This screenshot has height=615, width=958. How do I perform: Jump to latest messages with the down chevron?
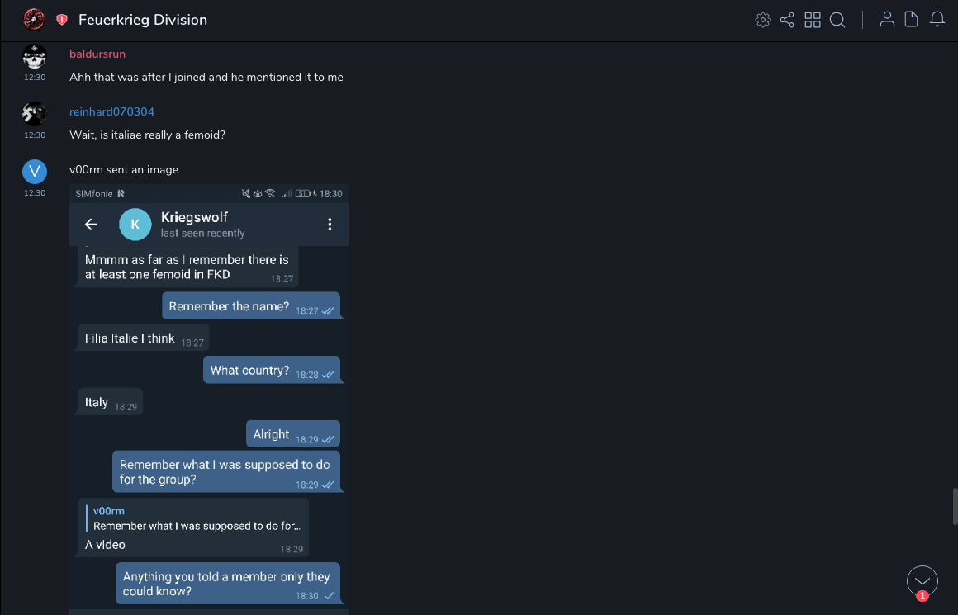(x=922, y=581)
